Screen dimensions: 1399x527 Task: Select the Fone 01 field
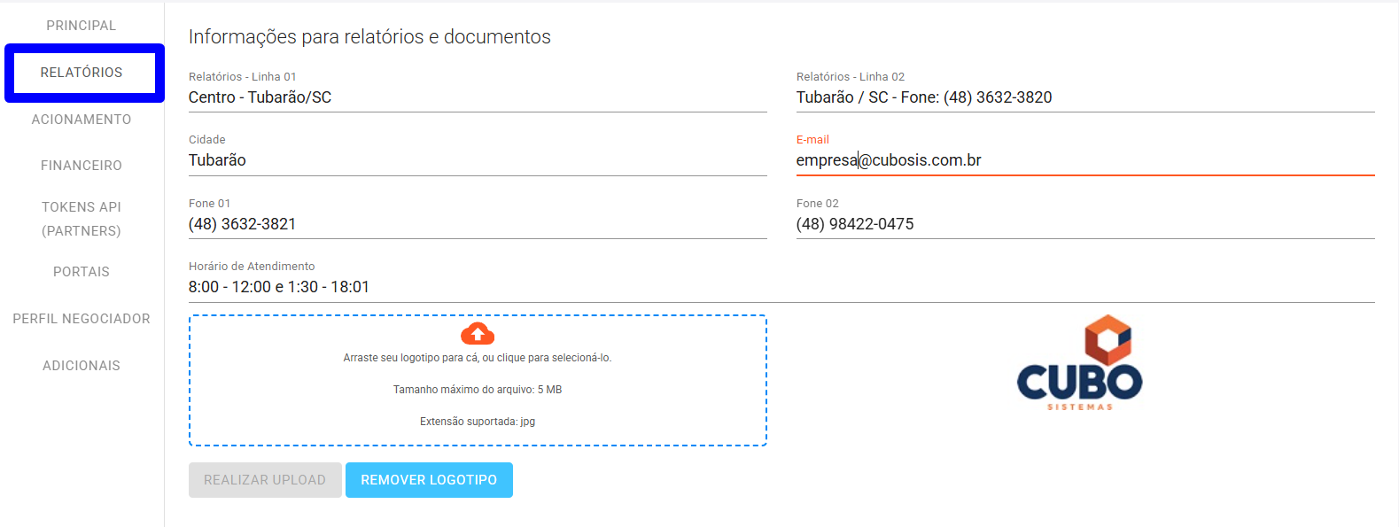click(x=478, y=224)
